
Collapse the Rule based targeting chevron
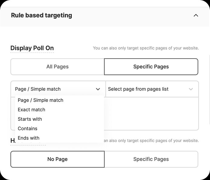tap(196, 15)
